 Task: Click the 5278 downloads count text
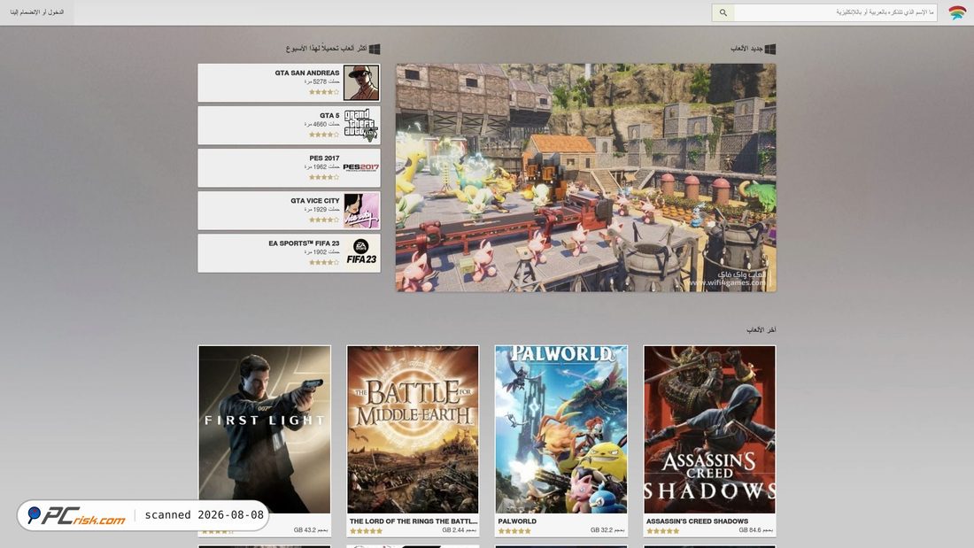click(321, 82)
